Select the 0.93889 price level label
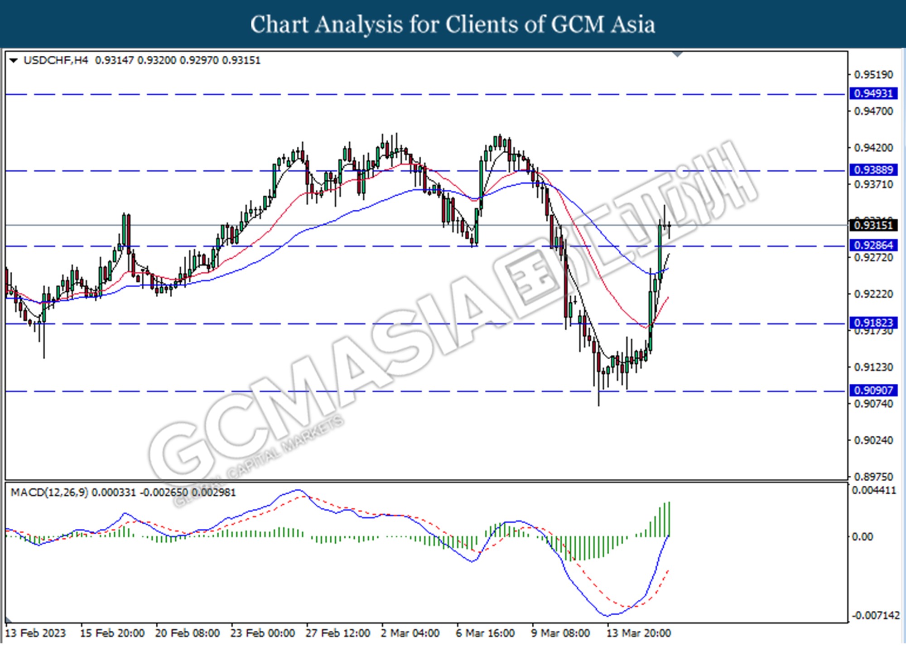This screenshot has width=906, height=647. click(873, 170)
